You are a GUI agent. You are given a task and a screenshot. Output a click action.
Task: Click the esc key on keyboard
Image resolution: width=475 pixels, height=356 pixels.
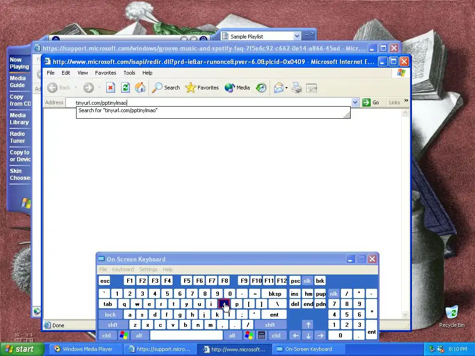(x=105, y=280)
